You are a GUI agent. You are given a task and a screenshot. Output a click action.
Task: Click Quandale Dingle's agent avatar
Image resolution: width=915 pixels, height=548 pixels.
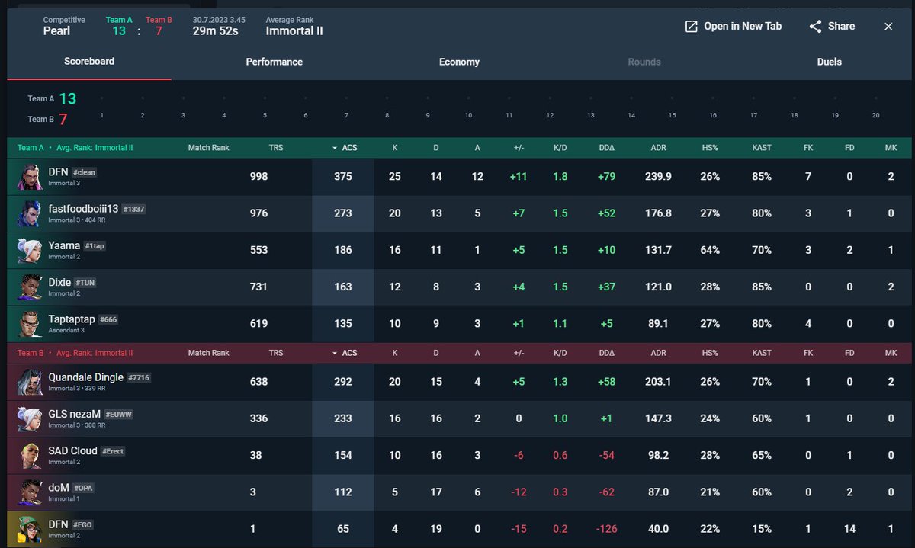coord(30,382)
